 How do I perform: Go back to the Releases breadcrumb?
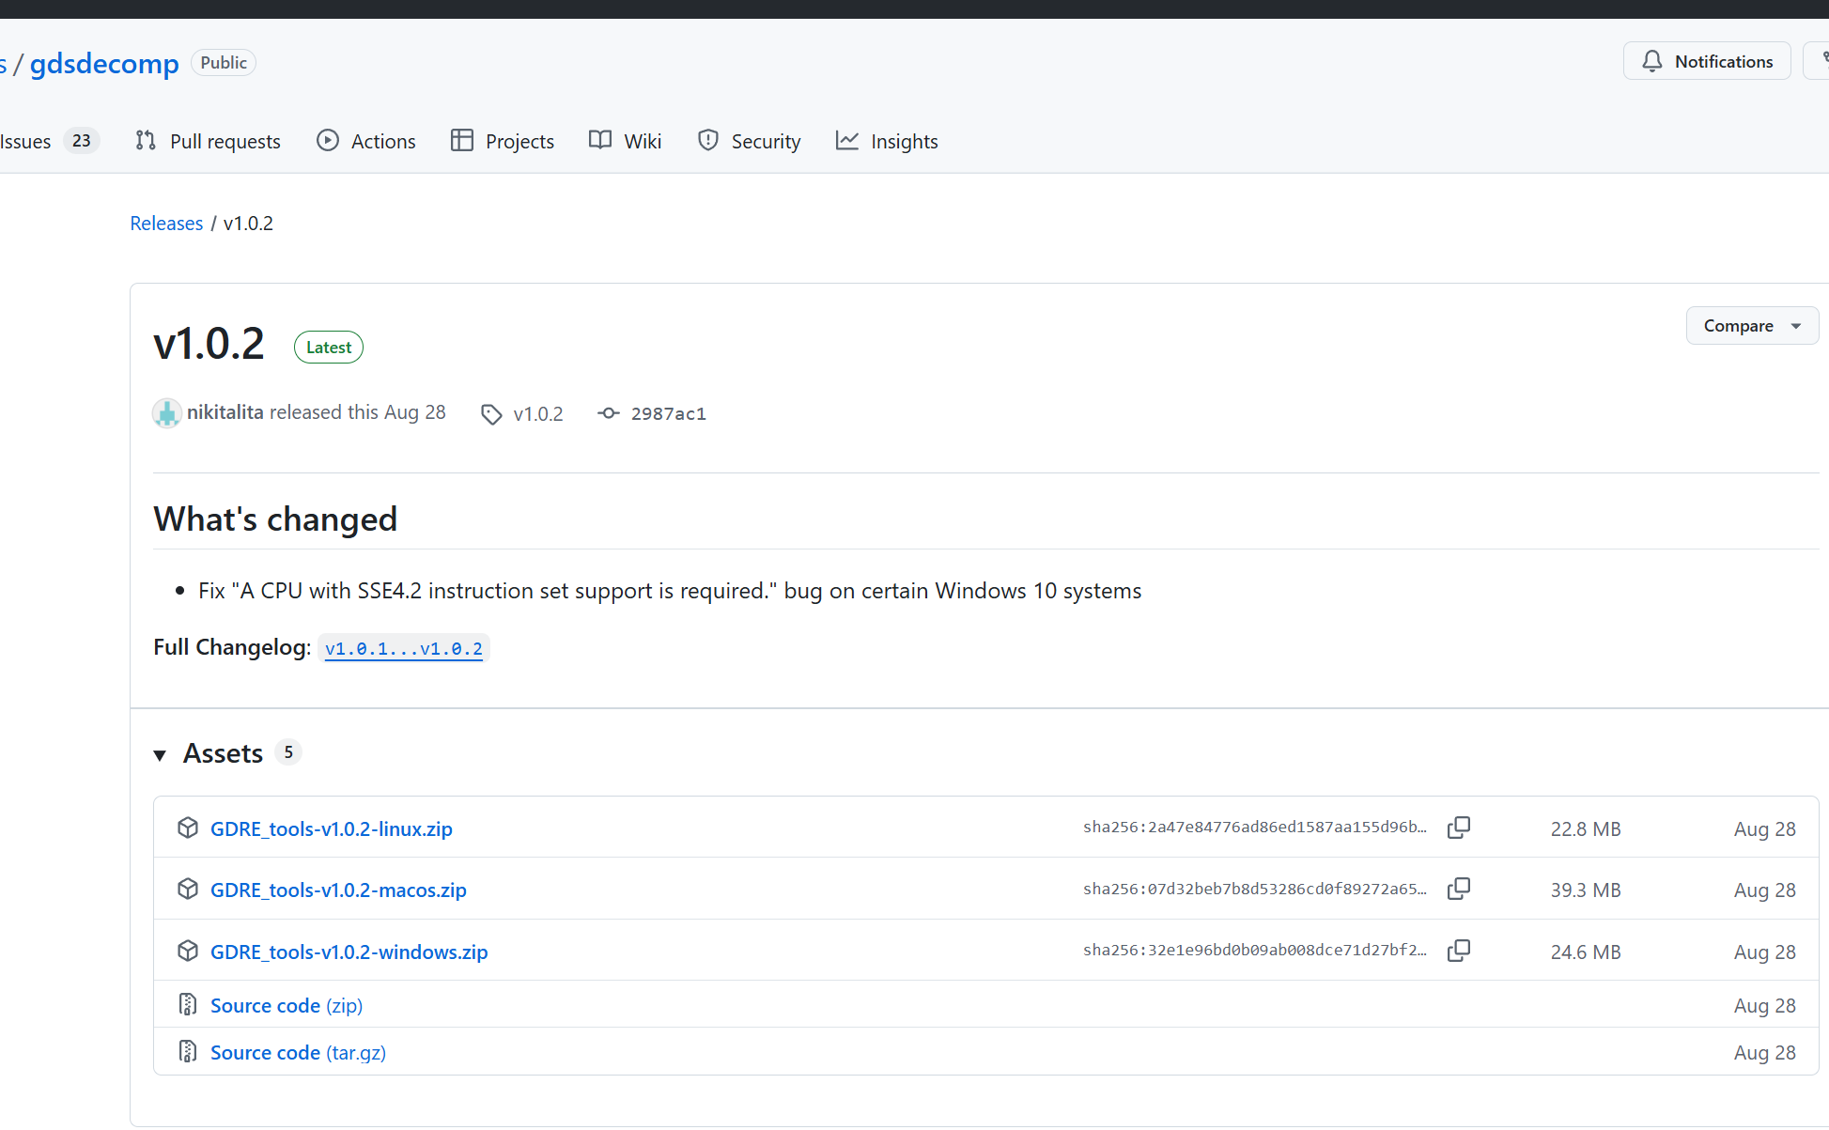tap(166, 224)
